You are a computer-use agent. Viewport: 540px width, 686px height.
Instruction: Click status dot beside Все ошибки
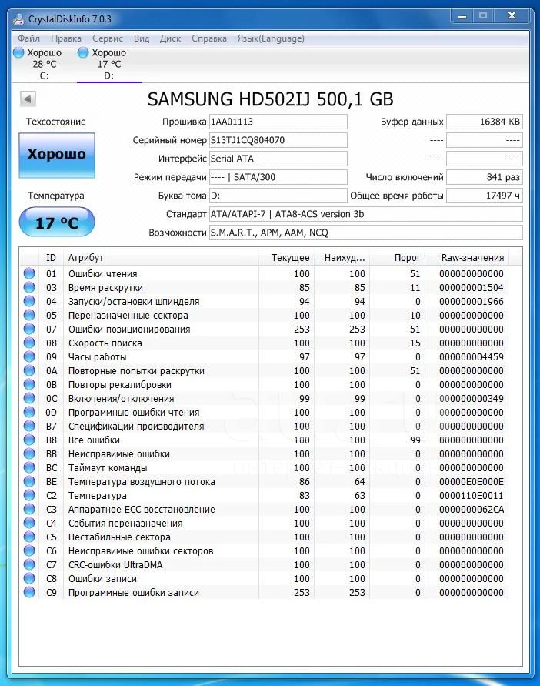[x=29, y=440]
